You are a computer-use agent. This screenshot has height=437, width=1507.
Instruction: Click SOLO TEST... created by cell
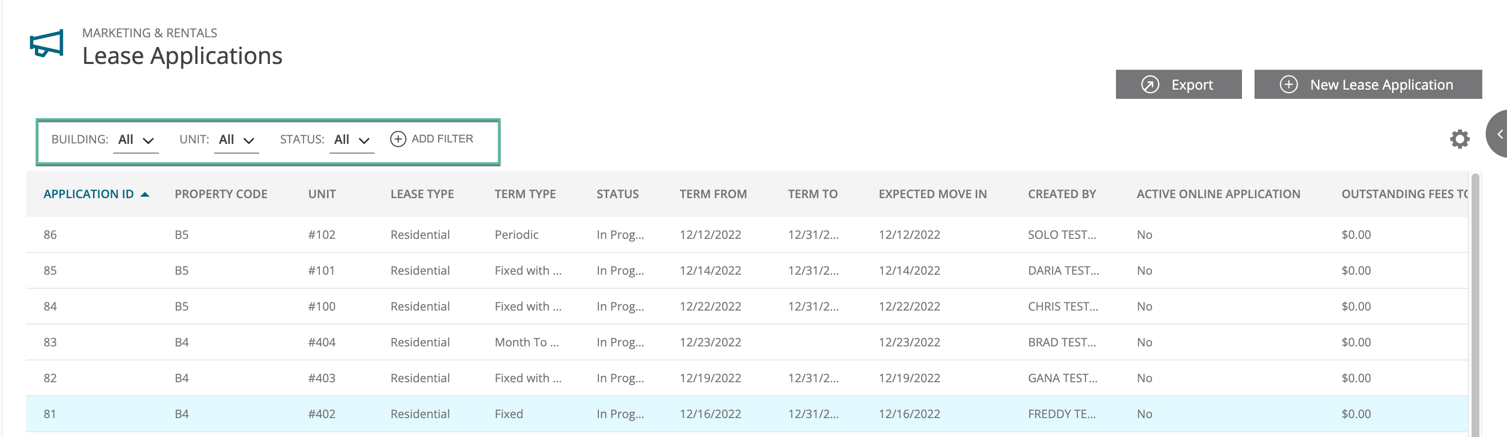[1062, 235]
